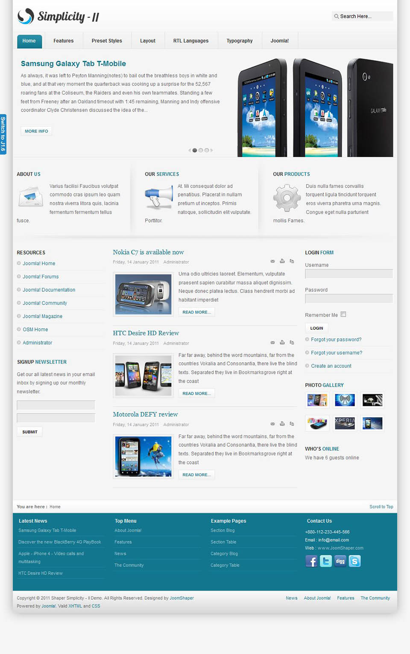Click READ MORE under Motorola DEFY article
Viewport: 410px width, 654px height.
[x=196, y=475]
